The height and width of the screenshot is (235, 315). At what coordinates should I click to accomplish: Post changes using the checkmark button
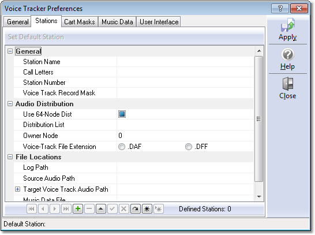click(112, 209)
